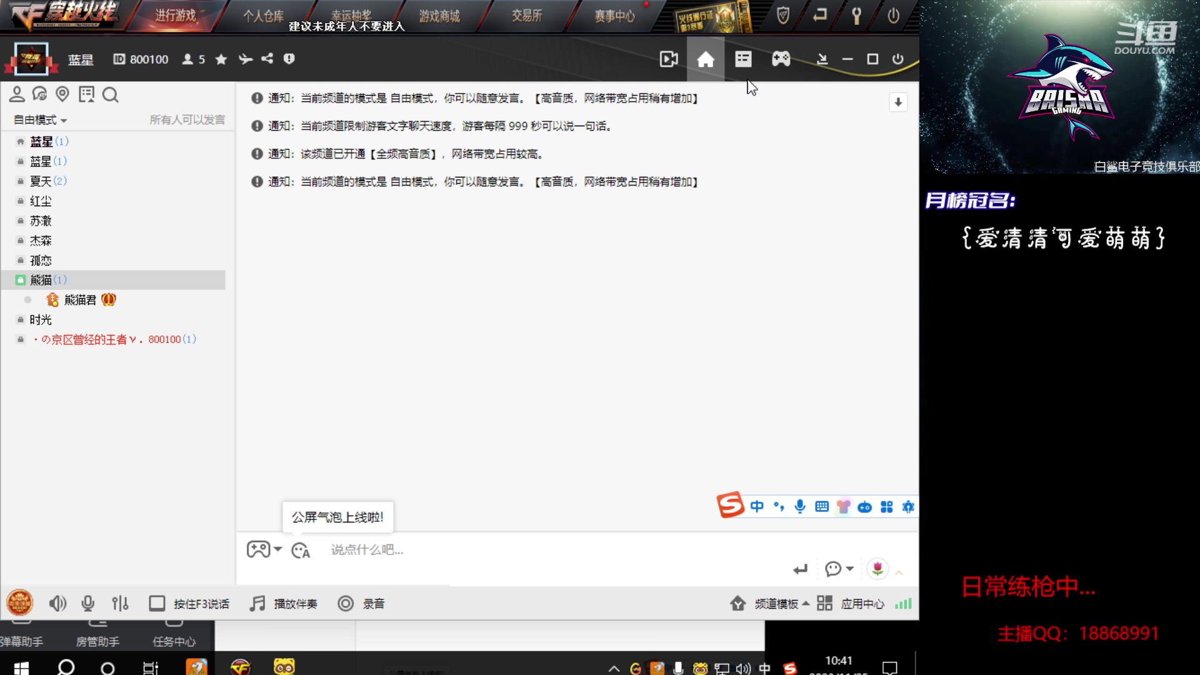Open the 自由模式 dropdown
The image size is (1200, 675).
tap(40, 119)
